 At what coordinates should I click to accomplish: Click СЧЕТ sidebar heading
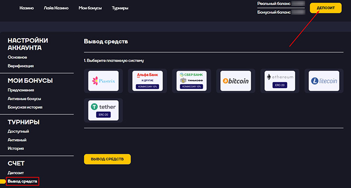click(x=16, y=163)
